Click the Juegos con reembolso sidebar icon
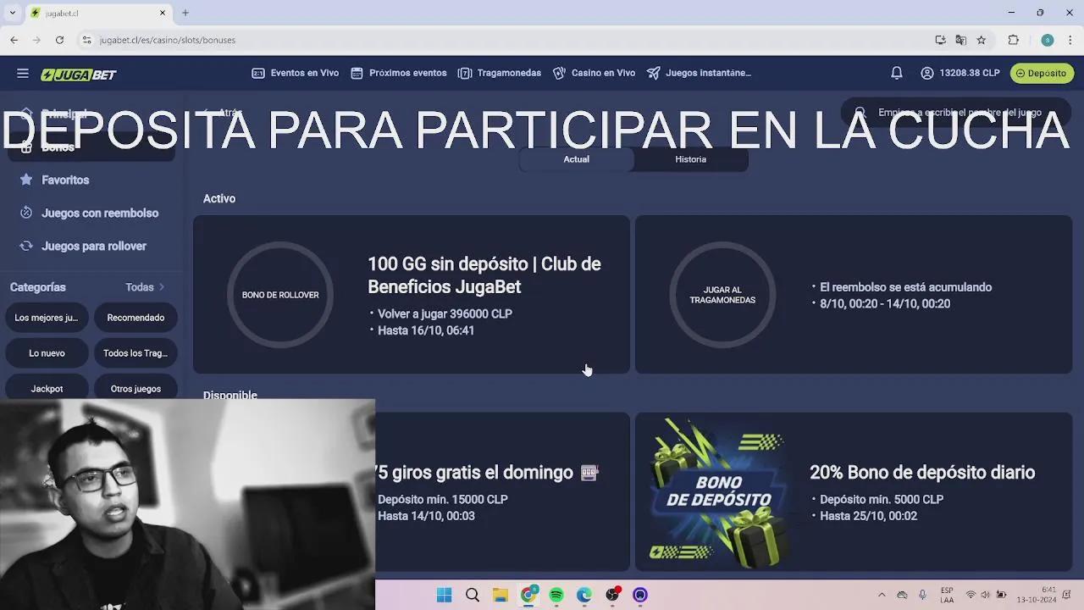 coord(26,213)
